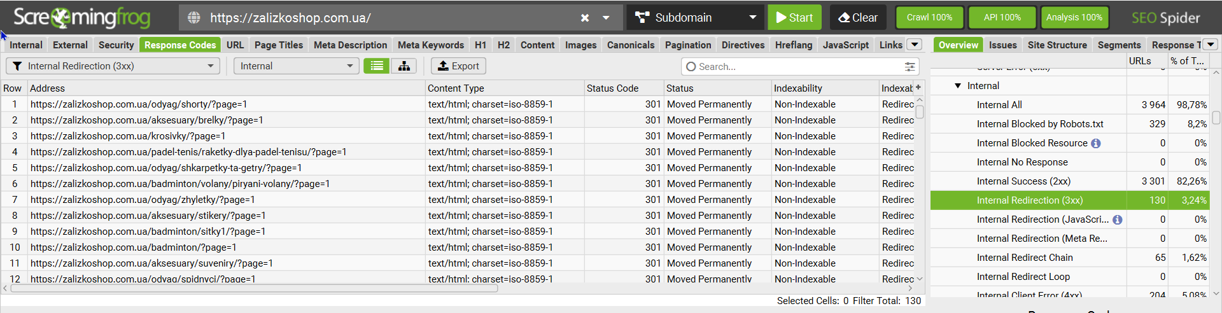Switch to the Page Titles tab
Image resolution: width=1222 pixels, height=313 pixels.
pos(278,45)
